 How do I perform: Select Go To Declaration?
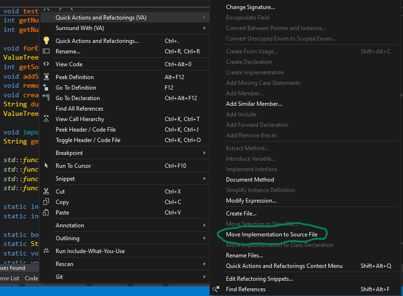[78, 98]
